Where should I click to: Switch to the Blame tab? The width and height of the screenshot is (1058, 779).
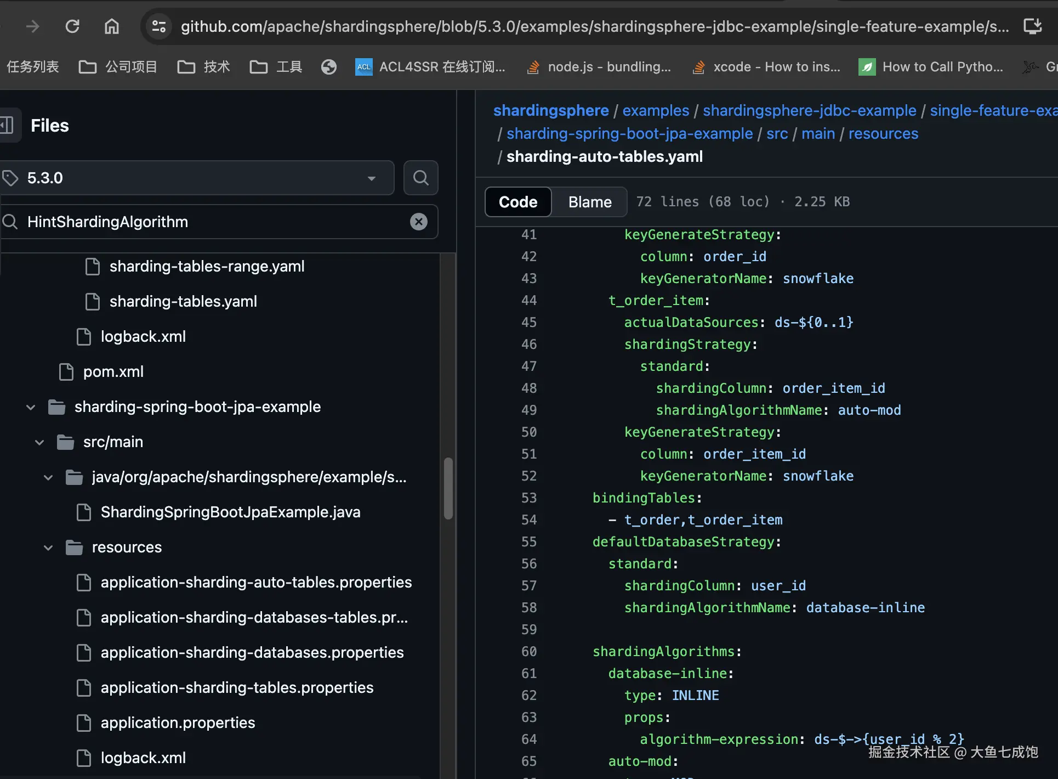pyautogui.click(x=589, y=202)
